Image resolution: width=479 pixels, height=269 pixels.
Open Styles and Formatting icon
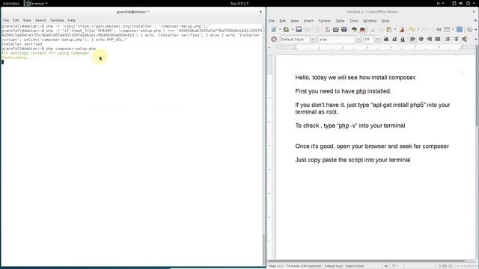tap(274, 39)
